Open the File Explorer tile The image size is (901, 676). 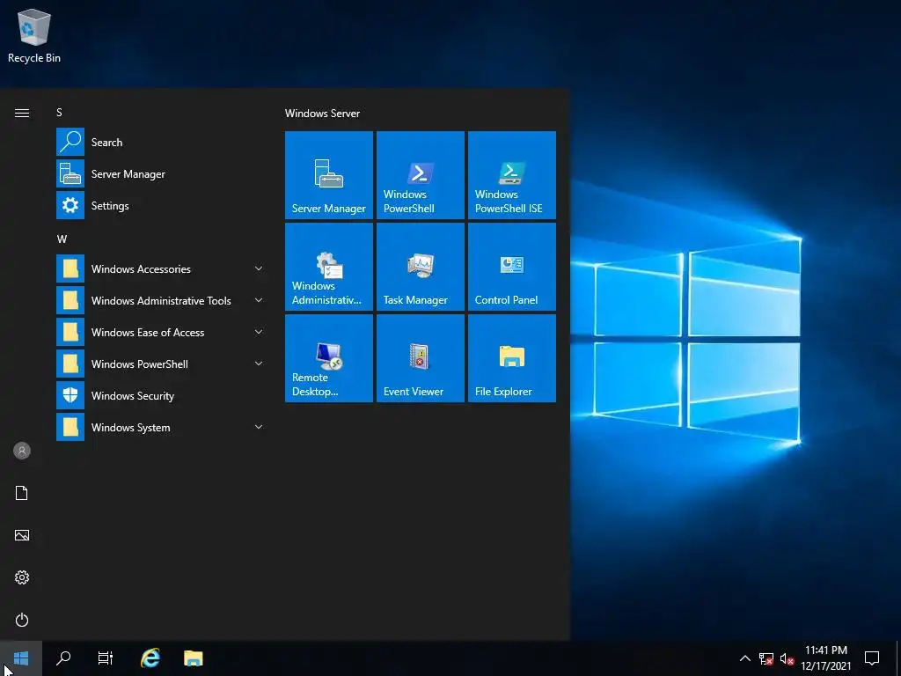[511, 358]
